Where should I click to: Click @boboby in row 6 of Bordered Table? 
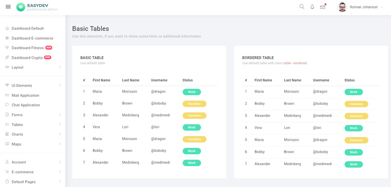click(320, 152)
